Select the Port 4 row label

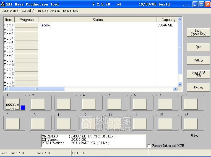[x=9, y=38]
